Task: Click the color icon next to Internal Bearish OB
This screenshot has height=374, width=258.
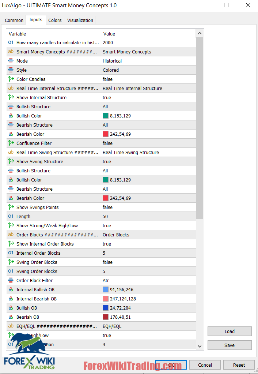Action: pos(11,299)
